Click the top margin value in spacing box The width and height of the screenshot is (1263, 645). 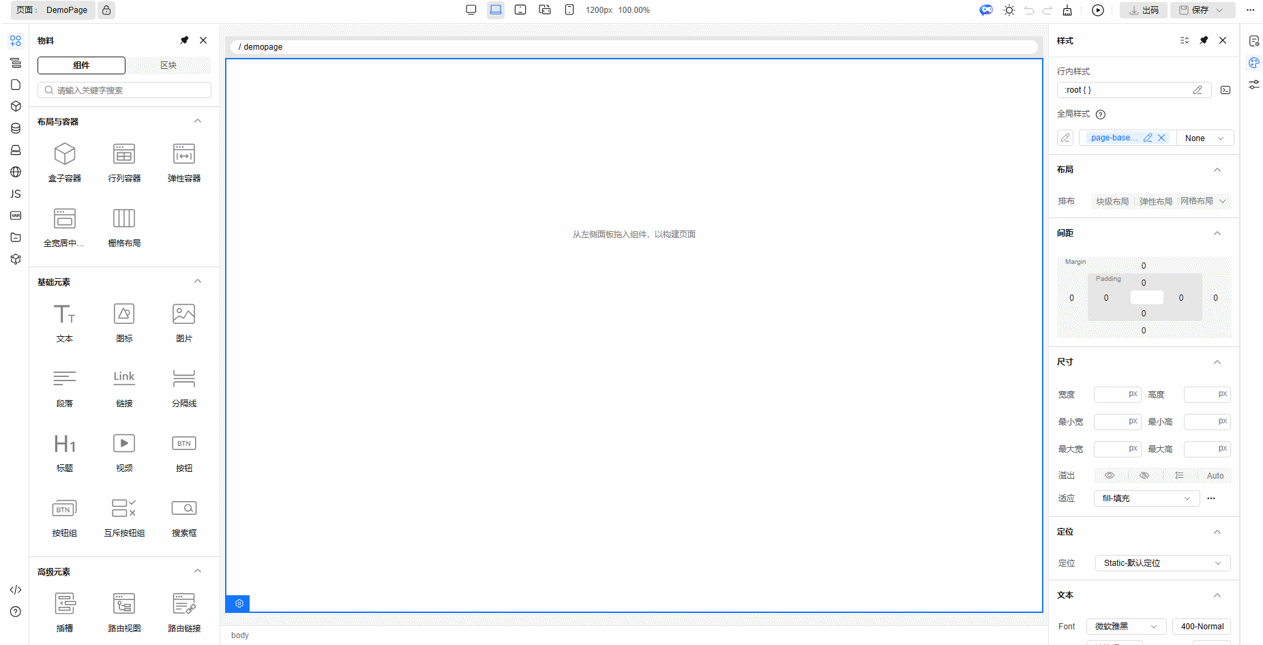[x=1144, y=266]
